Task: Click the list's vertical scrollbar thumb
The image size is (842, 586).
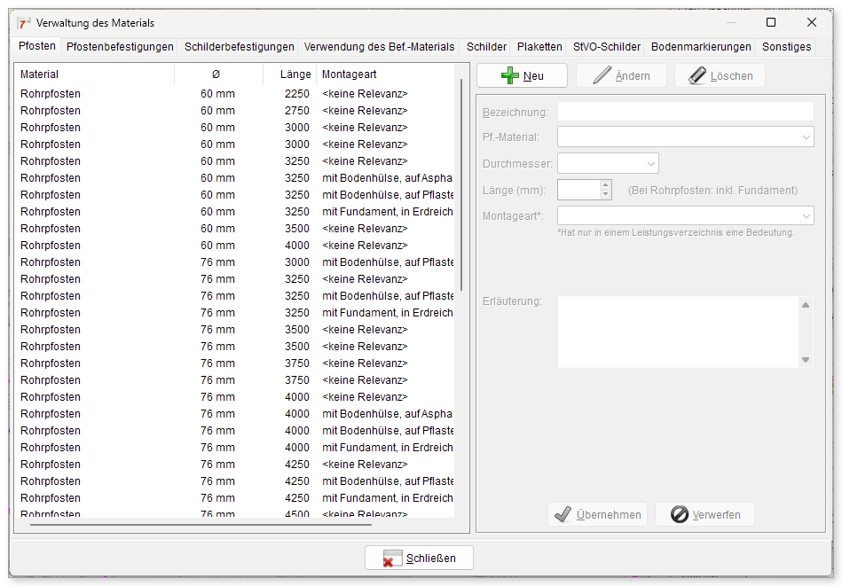Action: click(x=461, y=184)
